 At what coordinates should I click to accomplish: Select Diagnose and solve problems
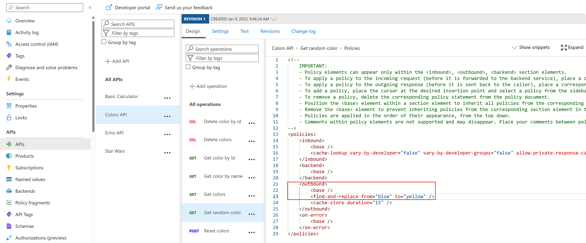point(46,67)
